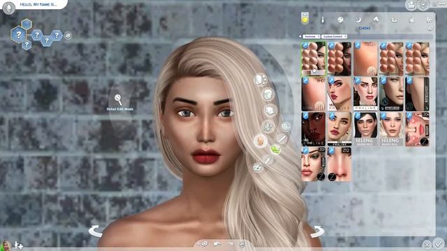Toggle the crescent moon filter icon
Viewport: 447px width, 251px height.
[x=358, y=20]
